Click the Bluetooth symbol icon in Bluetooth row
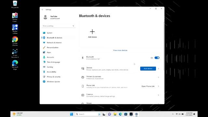This screenshot has height=117, width=208. pos(83,58)
